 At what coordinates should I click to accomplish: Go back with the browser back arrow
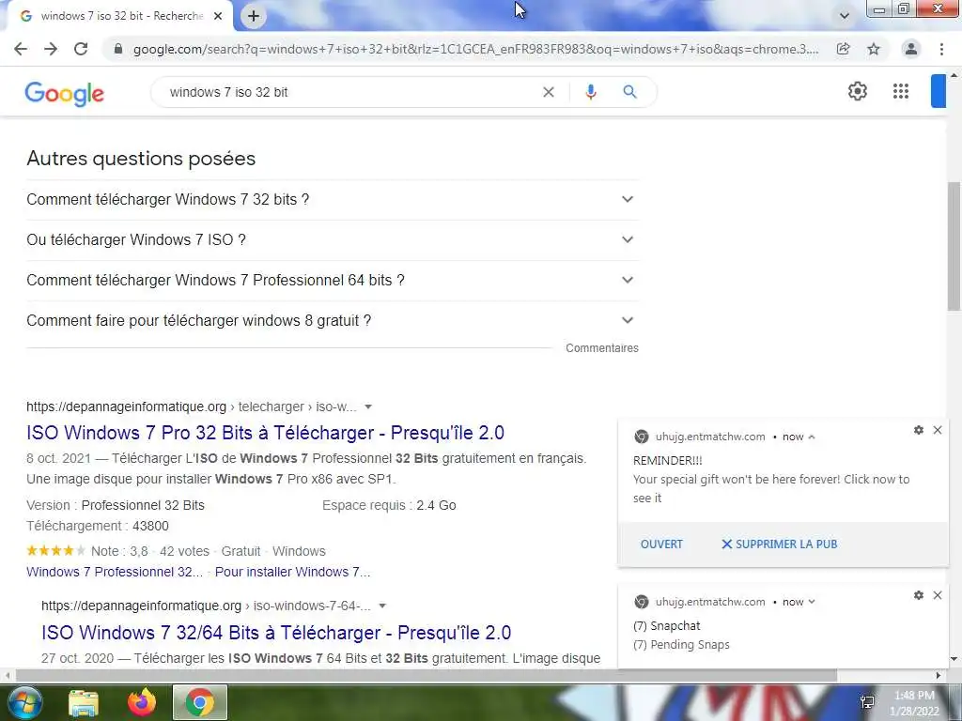[21, 49]
